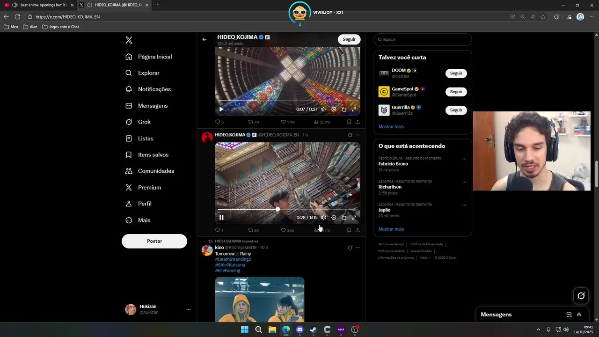Image resolution: width=599 pixels, height=337 pixels.
Task: Open more options on HIDEO_KOJIMA 1 h post
Action: tap(358, 135)
